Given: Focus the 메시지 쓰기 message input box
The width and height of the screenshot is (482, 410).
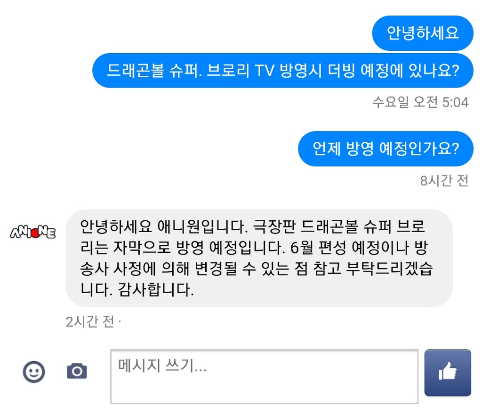Looking at the screenshot, I should (x=264, y=376).
